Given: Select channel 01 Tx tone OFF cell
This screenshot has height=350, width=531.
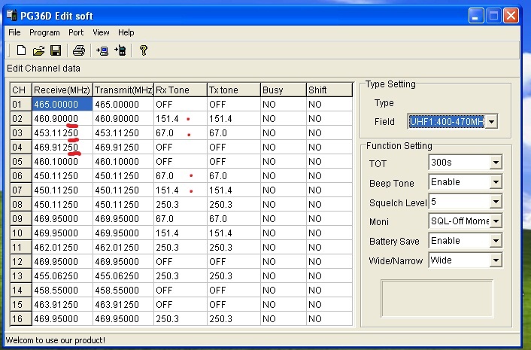Looking at the screenshot, I should pyautogui.click(x=234, y=105).
